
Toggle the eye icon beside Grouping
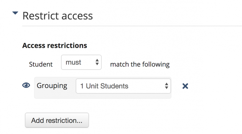click(x=26, y=85)
